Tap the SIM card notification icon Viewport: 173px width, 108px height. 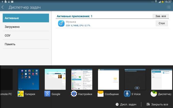[6, 2]
